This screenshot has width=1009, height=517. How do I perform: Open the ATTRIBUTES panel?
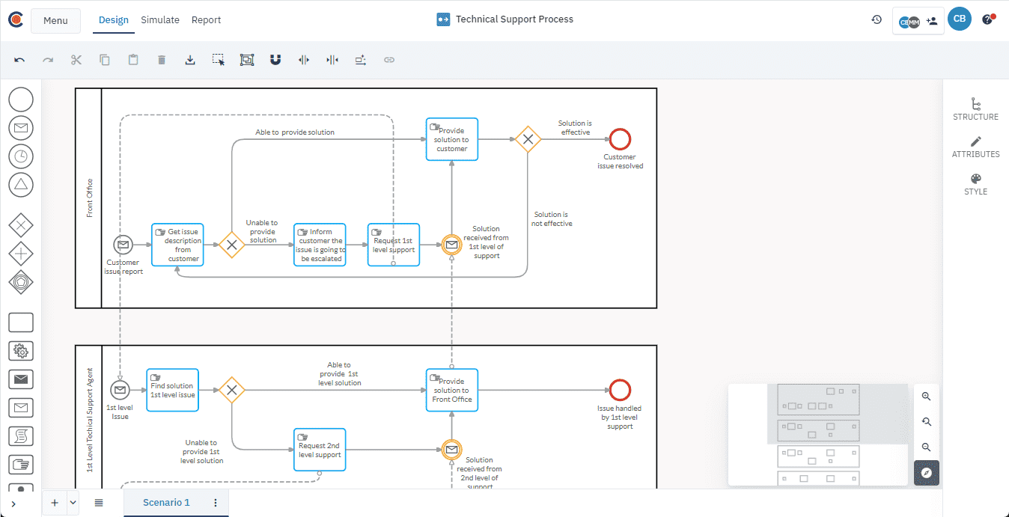975,147
